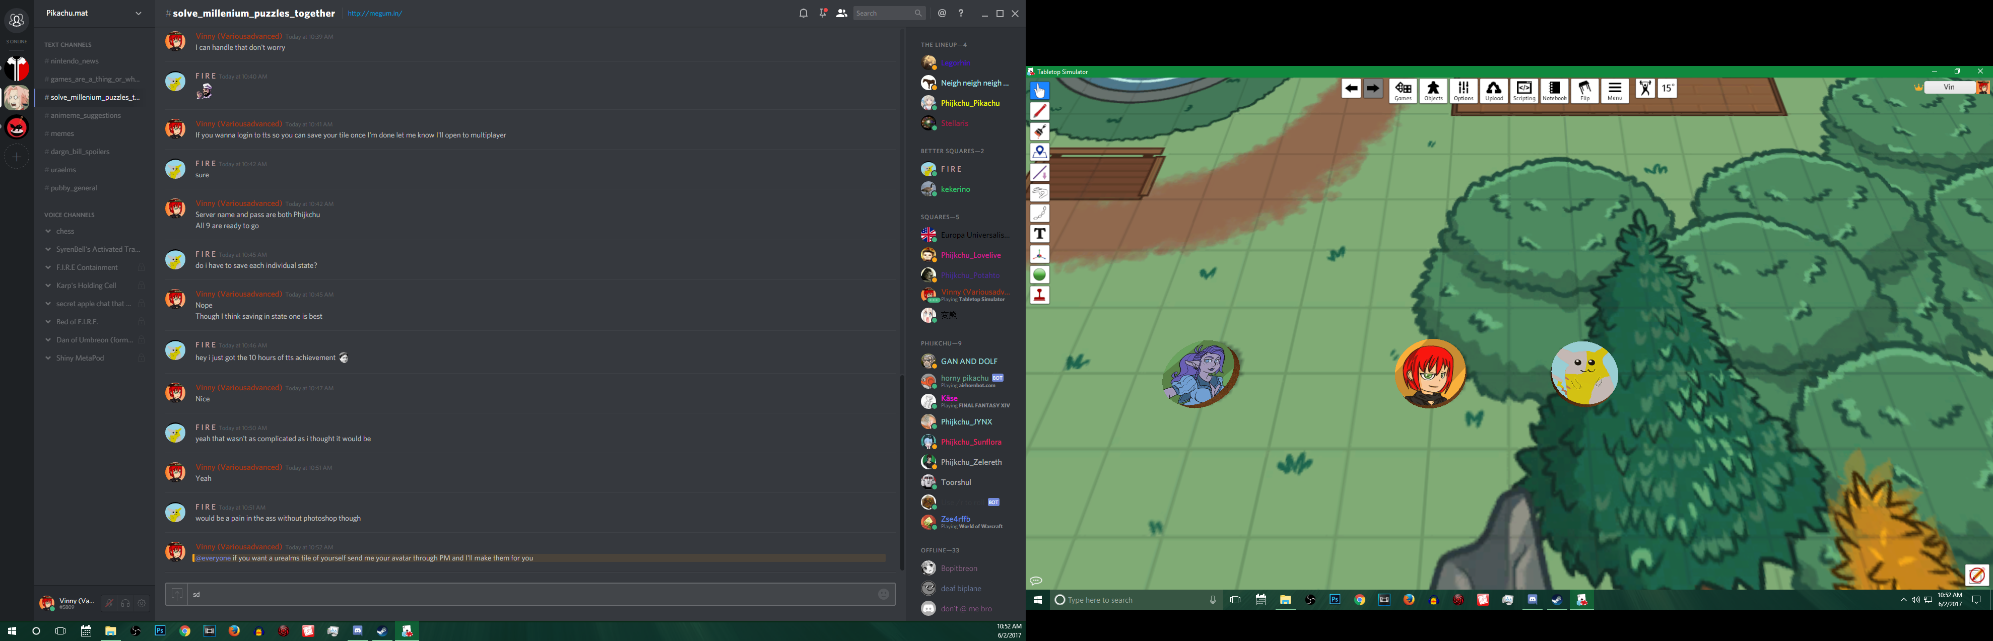Select the Text tool marked T
Viewport: 1993px width, 641px height.
coord(1039,234)
